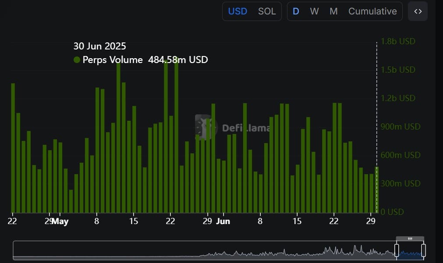Screen dimensions: 443x263
Task: Open the Monthly aggregation view
Action: pos(334,11)
